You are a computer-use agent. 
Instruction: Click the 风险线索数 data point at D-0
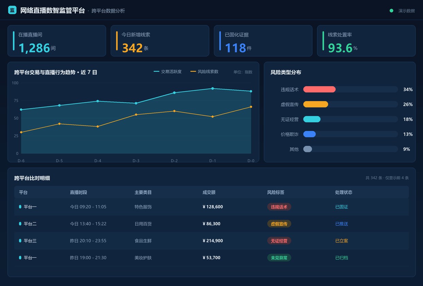(x=251, y=107)
